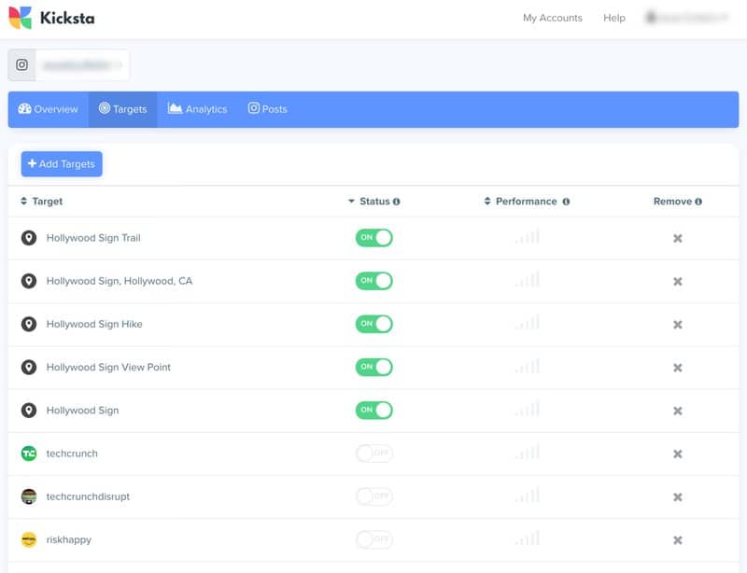Viewport: 747px width, 573px height.
Task: Click performance bars for riskhappy
Action: [x=528, y=538]
